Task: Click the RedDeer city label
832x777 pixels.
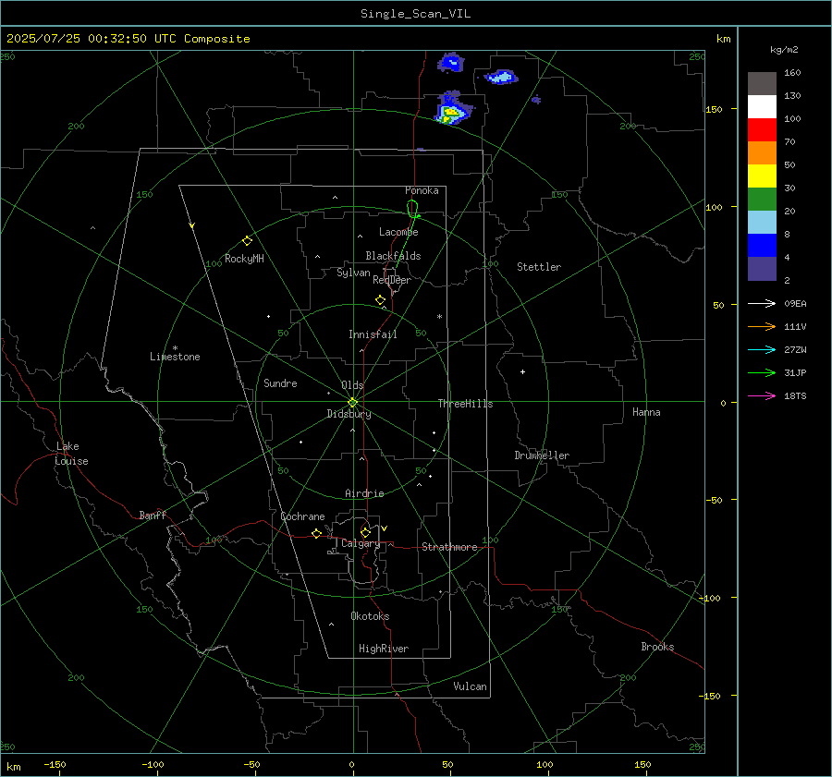Action: point(392,280)
